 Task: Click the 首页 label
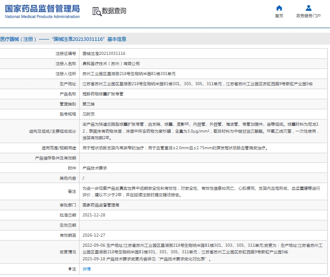pos(279,16)
